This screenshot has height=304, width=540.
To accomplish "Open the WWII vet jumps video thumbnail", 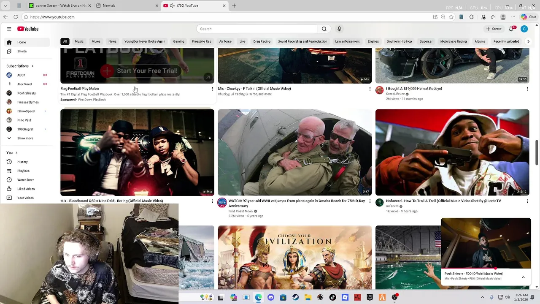I will 295,152.
